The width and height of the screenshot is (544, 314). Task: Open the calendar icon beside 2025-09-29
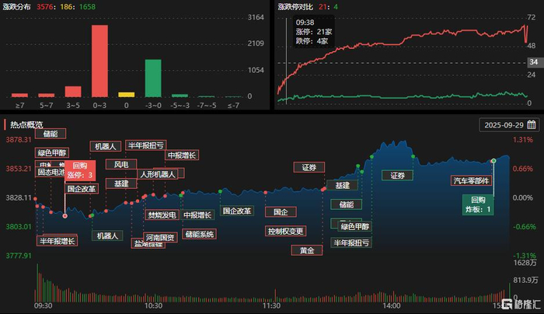(531, 124)
